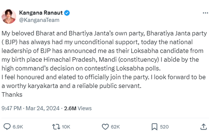Click the "Thanks" line of the tweet

click(x=12, y=95)
